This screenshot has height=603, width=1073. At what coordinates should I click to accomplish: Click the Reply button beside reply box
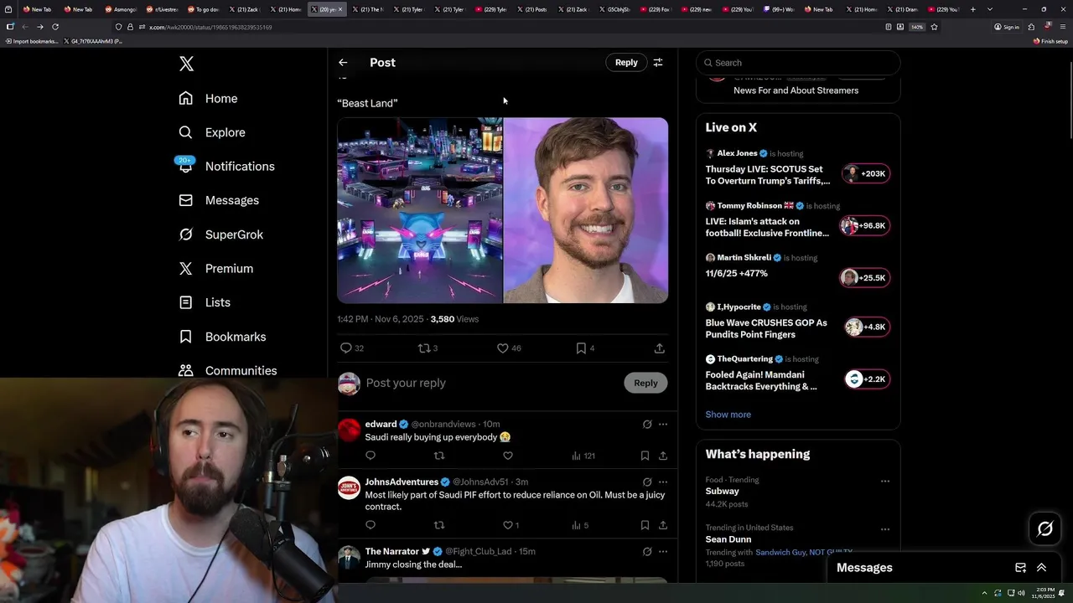645,383
